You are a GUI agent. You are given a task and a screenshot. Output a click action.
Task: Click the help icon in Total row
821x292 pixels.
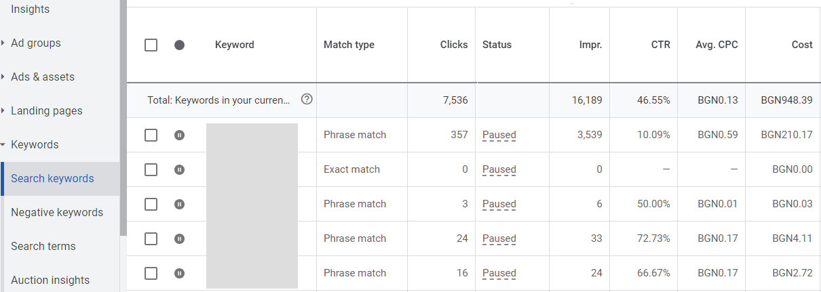[x=307, y=100]
